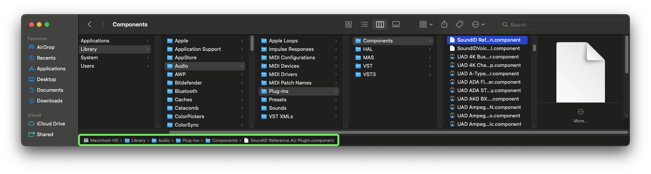
Task: Open the Action ellipsis menu in the toolbar
Action: pyautogui.click(x=478, y=24)
